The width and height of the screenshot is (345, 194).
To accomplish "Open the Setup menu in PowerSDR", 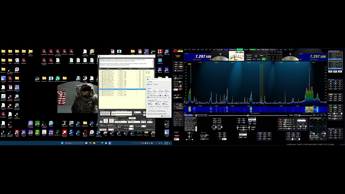I will [175, 50].
